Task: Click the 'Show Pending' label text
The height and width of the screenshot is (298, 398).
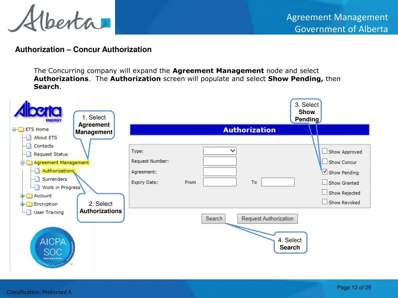Action: pyautogui.click(x=344, y=173)
